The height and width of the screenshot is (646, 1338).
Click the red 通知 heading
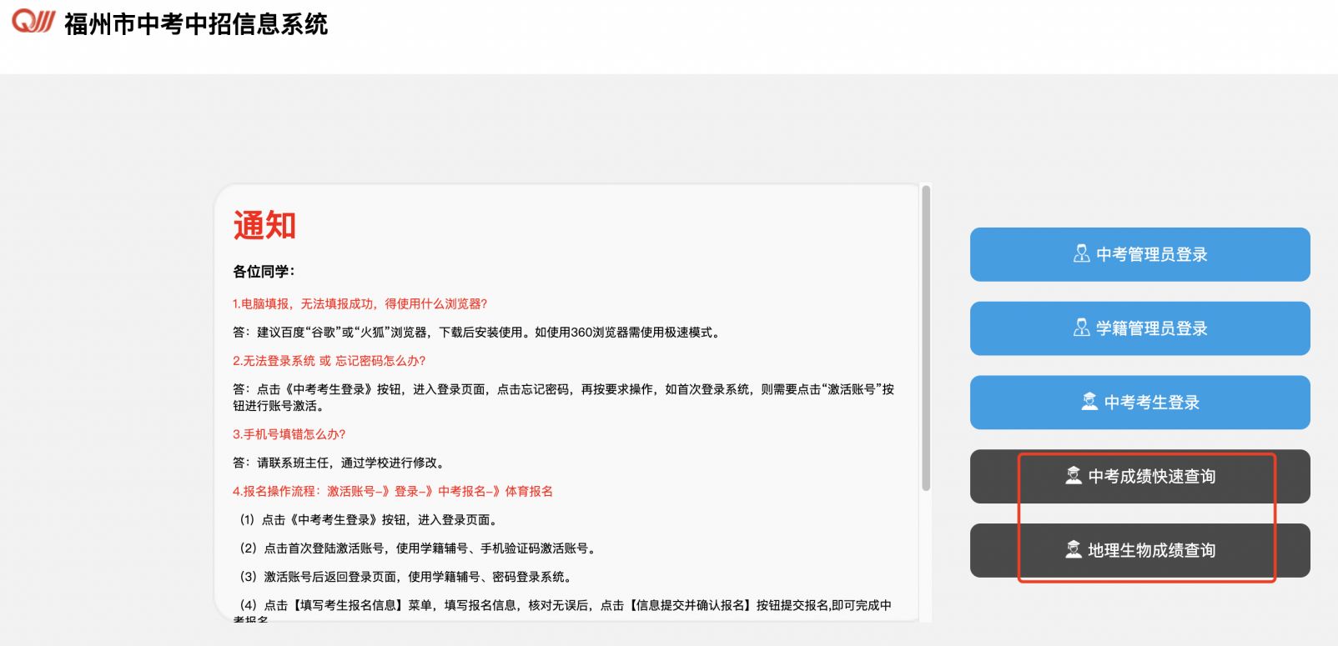264,226
